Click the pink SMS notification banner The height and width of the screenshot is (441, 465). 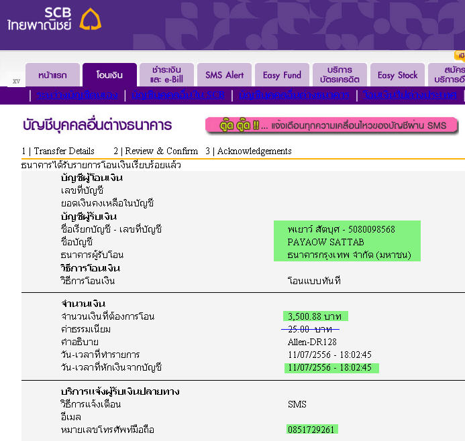coord(331,125)
